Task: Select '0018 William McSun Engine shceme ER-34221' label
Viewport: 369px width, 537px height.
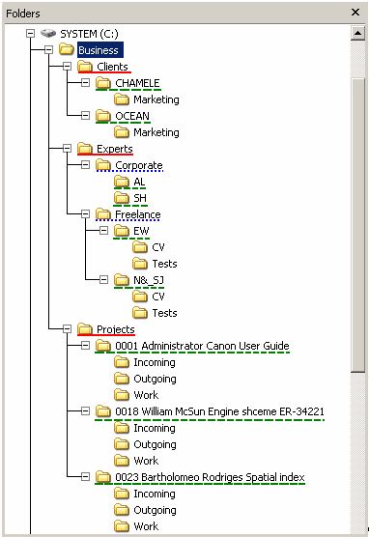Action: [x=219, y=411]
